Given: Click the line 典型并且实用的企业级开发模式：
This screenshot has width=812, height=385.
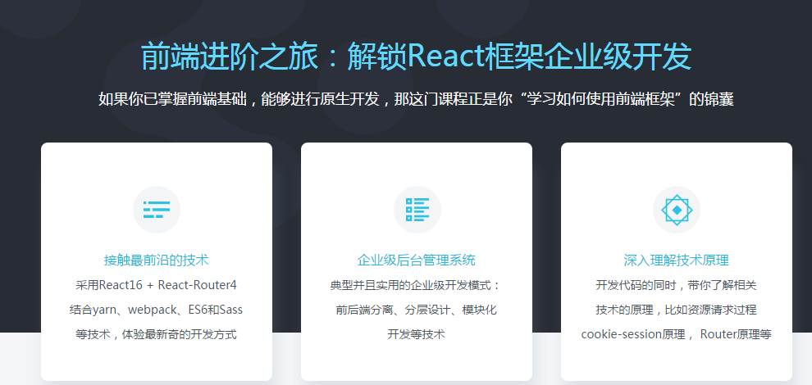Looking at the screenshot, I should (417, 285).
